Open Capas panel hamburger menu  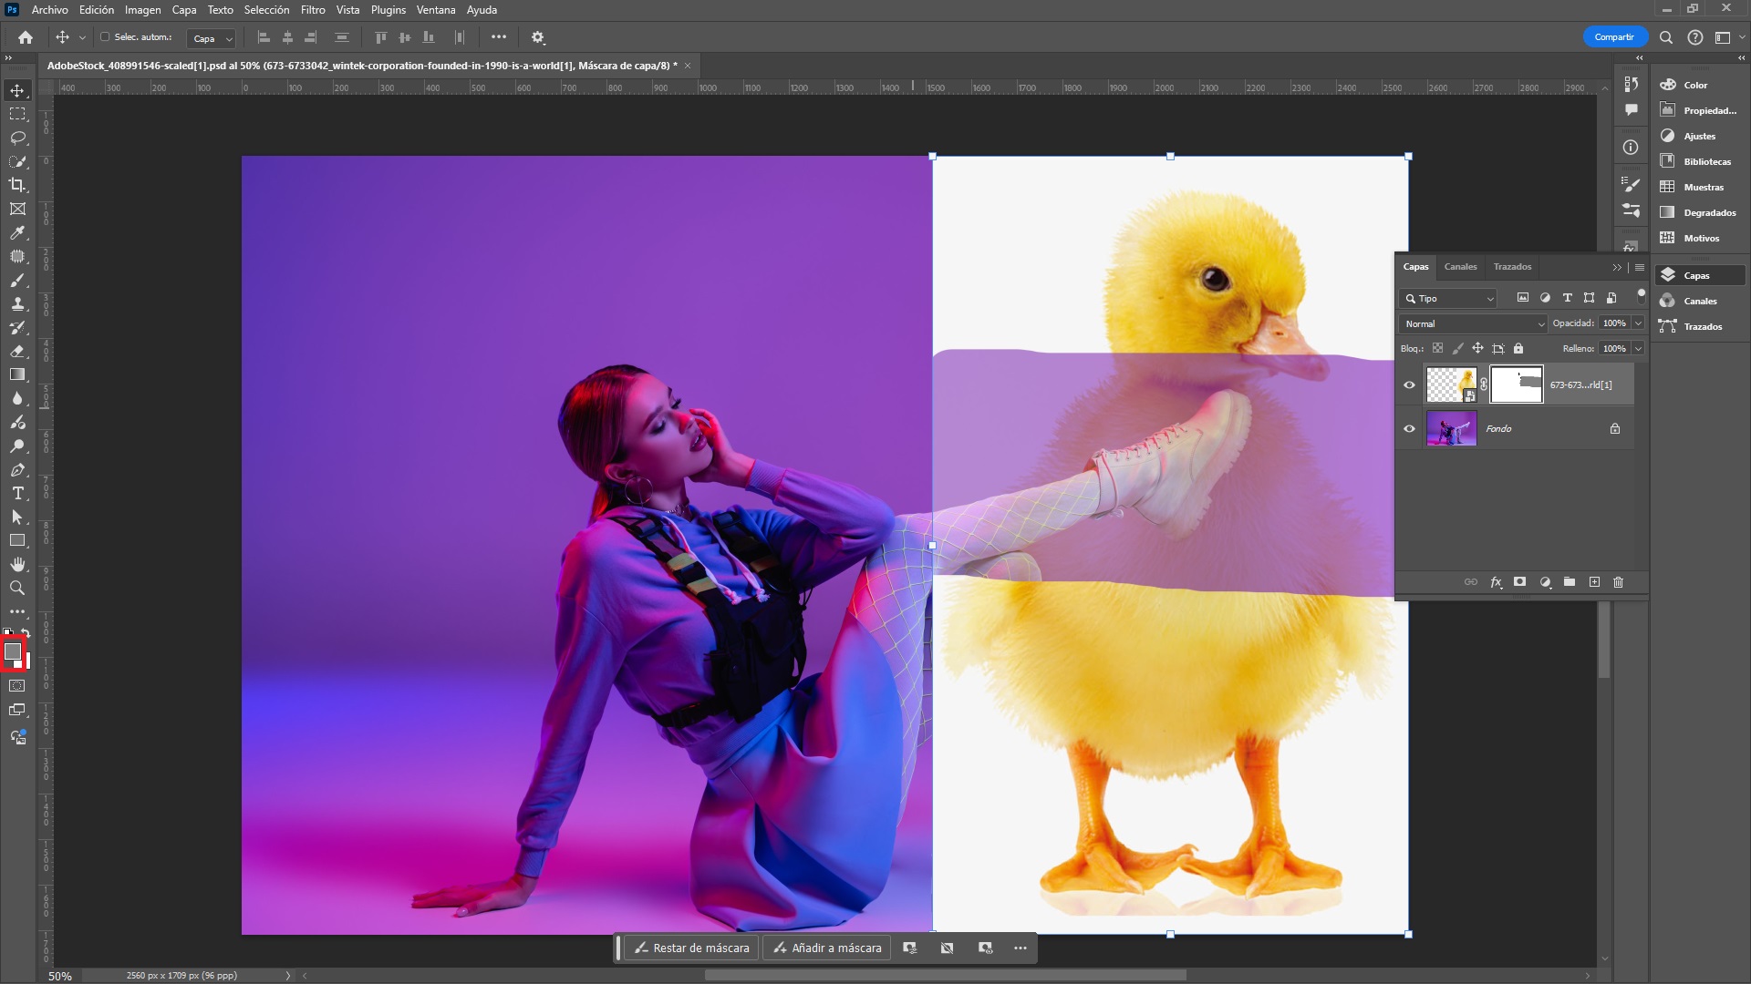(1640, 267)
